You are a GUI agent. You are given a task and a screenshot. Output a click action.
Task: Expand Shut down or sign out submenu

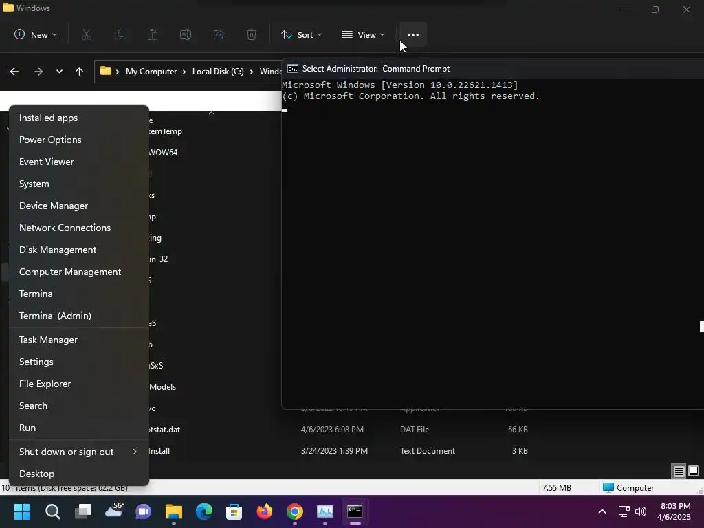point(79,452)
